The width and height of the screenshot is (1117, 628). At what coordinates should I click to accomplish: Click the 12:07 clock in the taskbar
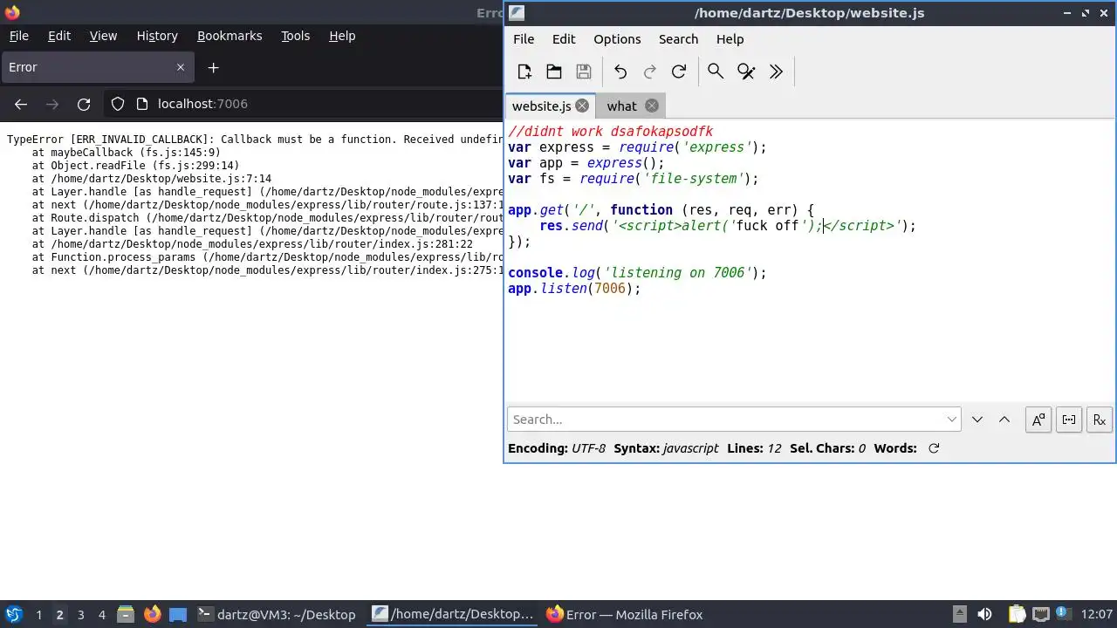1097,614
